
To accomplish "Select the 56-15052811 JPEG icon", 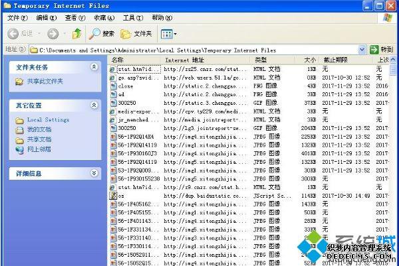I will point(113,255).
